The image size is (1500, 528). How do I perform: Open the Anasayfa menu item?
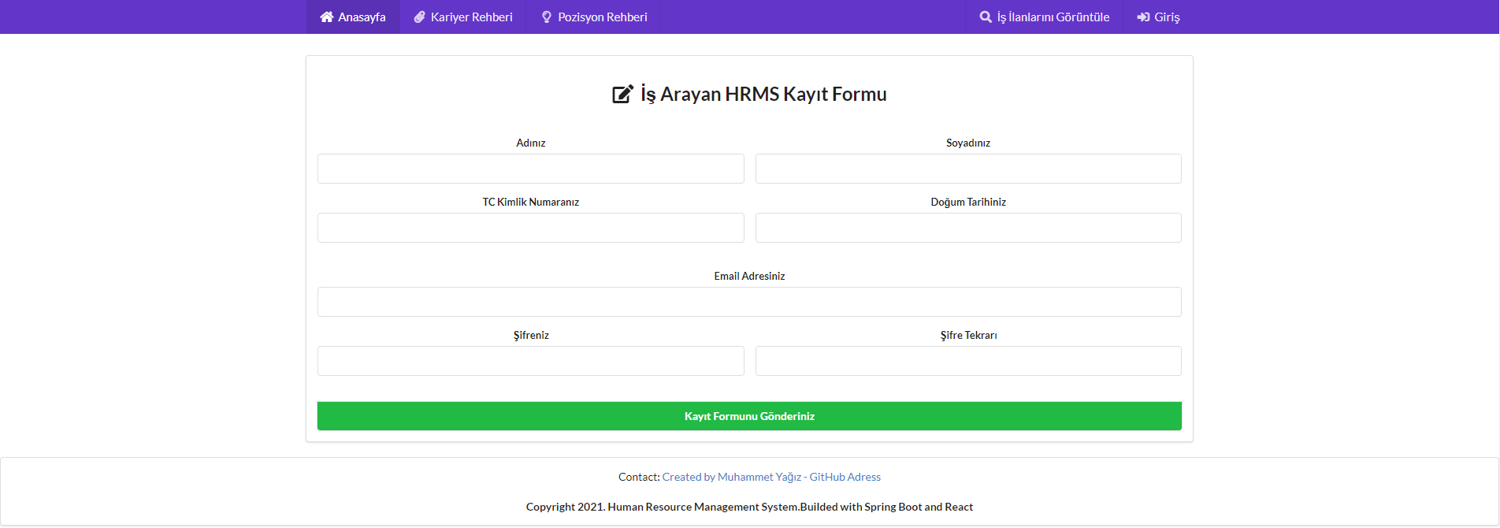[x=353, y=17]
